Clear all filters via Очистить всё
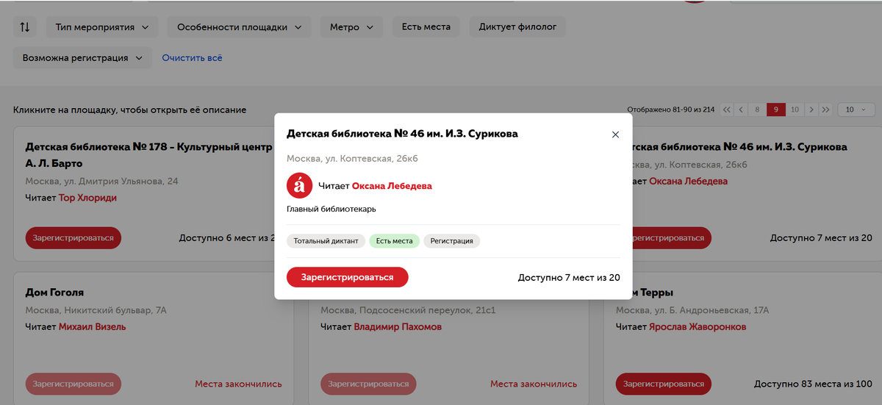 coord(192,58)
